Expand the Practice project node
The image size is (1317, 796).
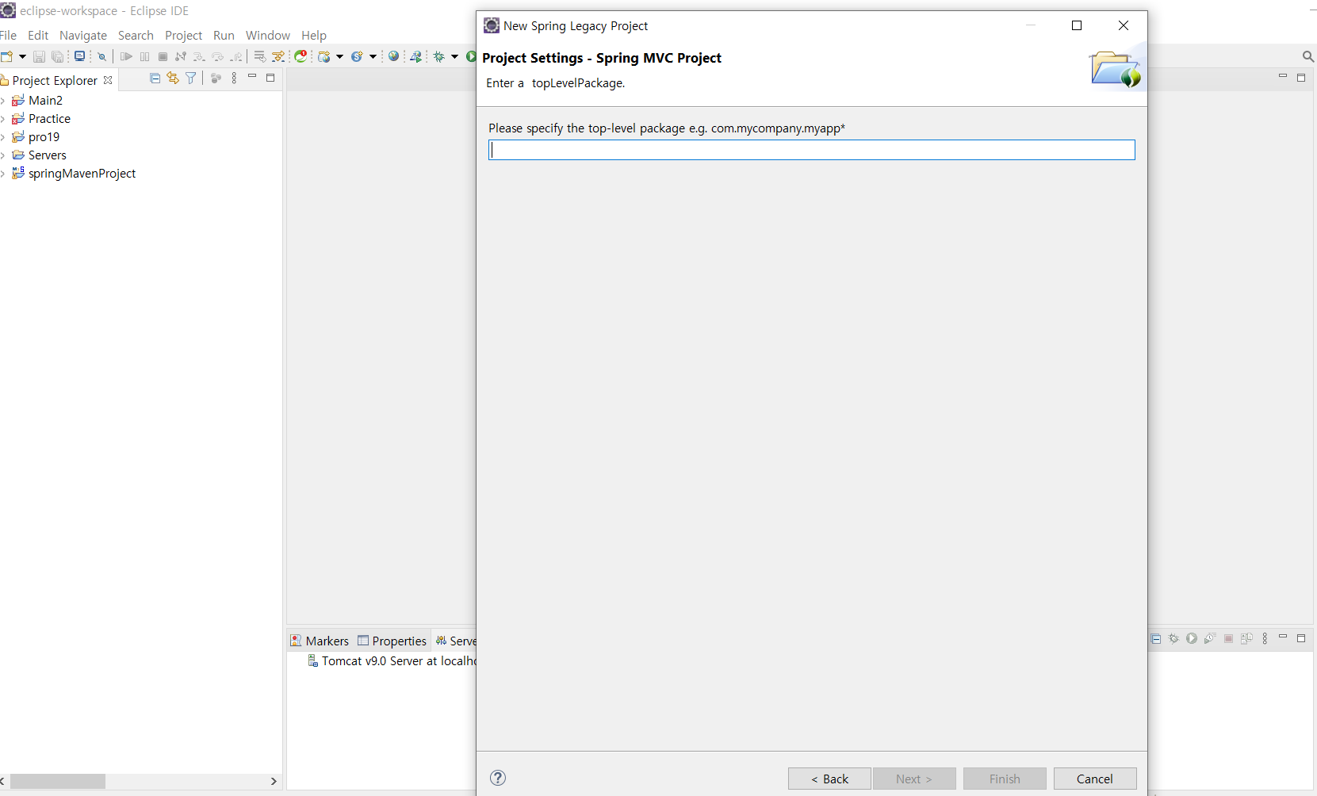pyautogui.click(x=3, y=119)
